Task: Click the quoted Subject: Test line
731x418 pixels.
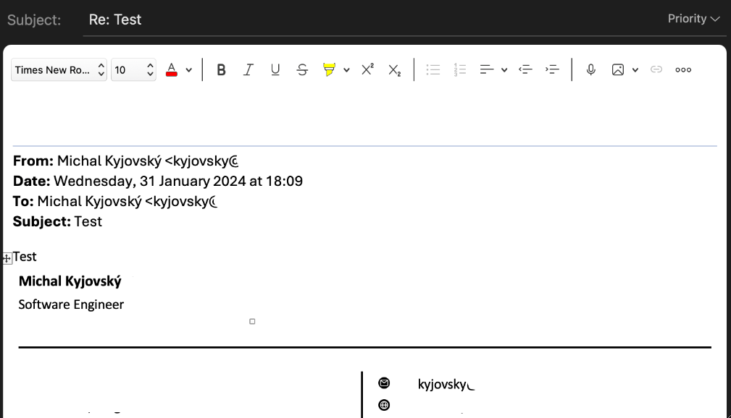Action: (57, 221)
